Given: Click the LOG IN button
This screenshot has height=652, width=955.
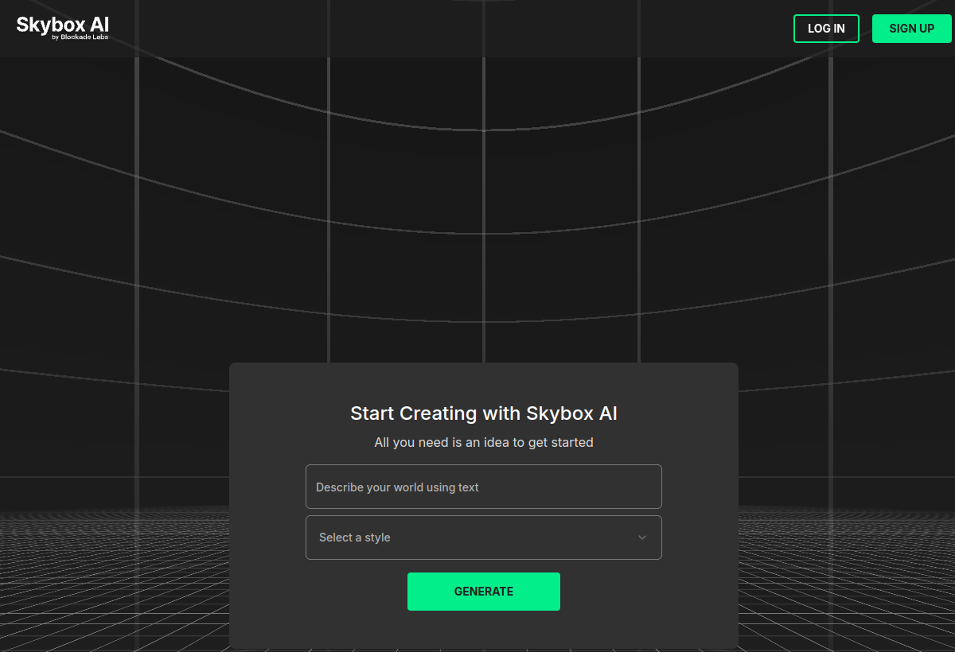Looking at the screenshot, I should [826, 29].
